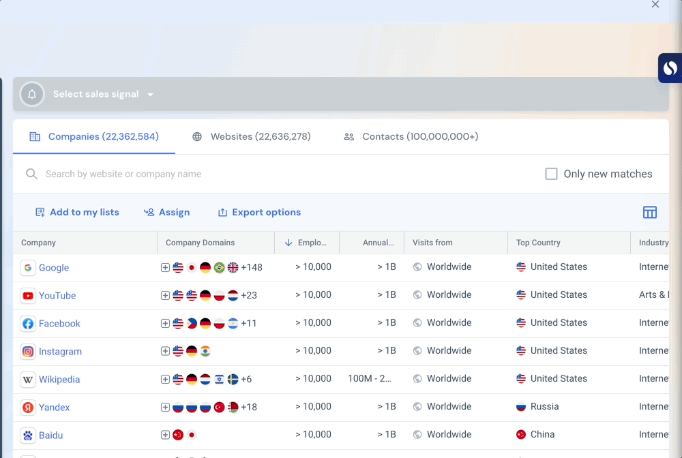The width and height of the screenshot is (682, 458).
Task: Click the Export options button
Action: coord(259,212)
